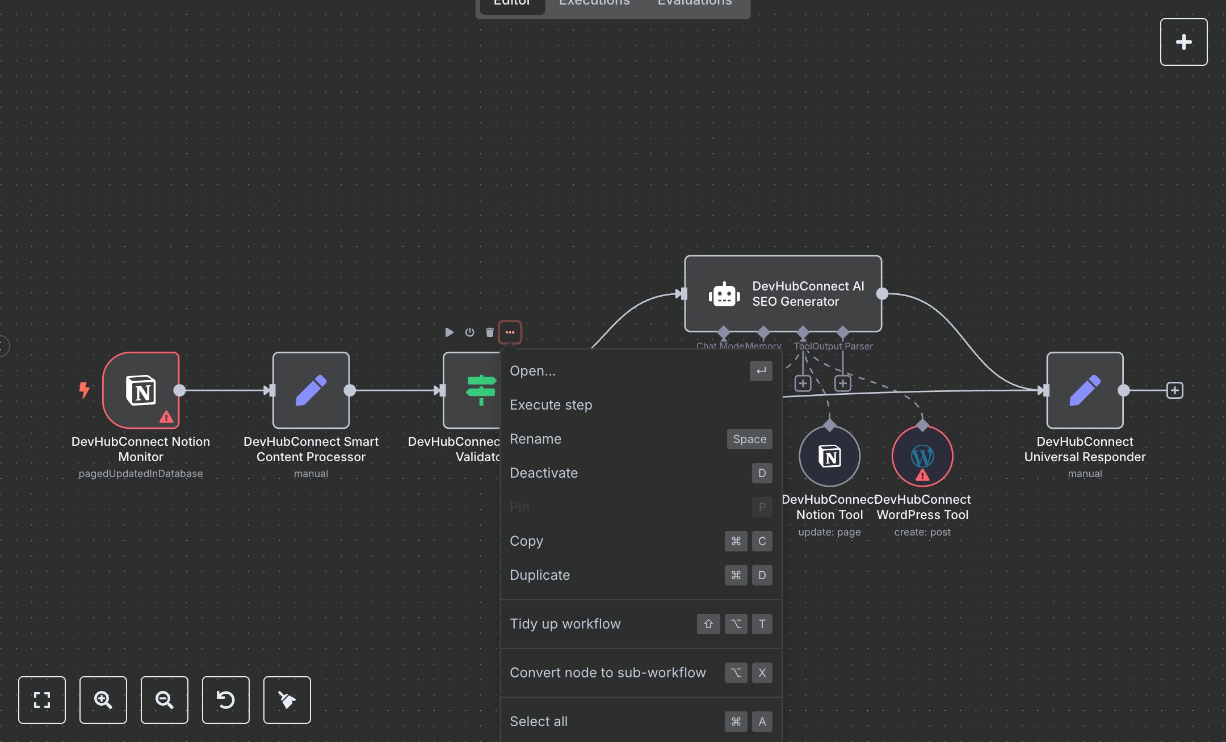Click the three-dot node options button

tap(510, 332)
